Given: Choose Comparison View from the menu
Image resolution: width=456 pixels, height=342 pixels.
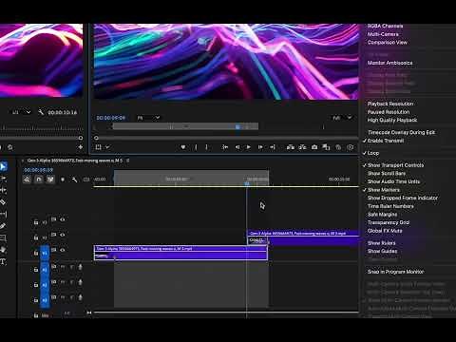Looking at the screenshot, I should click(388, 42).
